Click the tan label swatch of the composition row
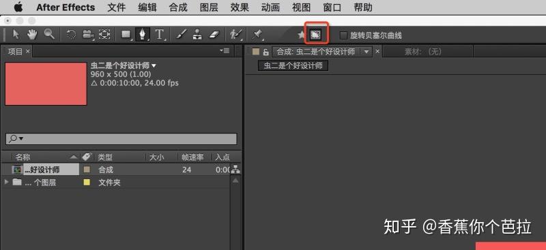The image size is (546, 250). point(87,170)
